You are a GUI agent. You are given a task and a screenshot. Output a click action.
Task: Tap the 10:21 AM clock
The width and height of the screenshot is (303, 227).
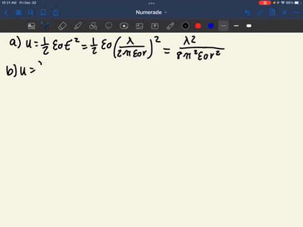pyautogui.click(x=9, y=3)
